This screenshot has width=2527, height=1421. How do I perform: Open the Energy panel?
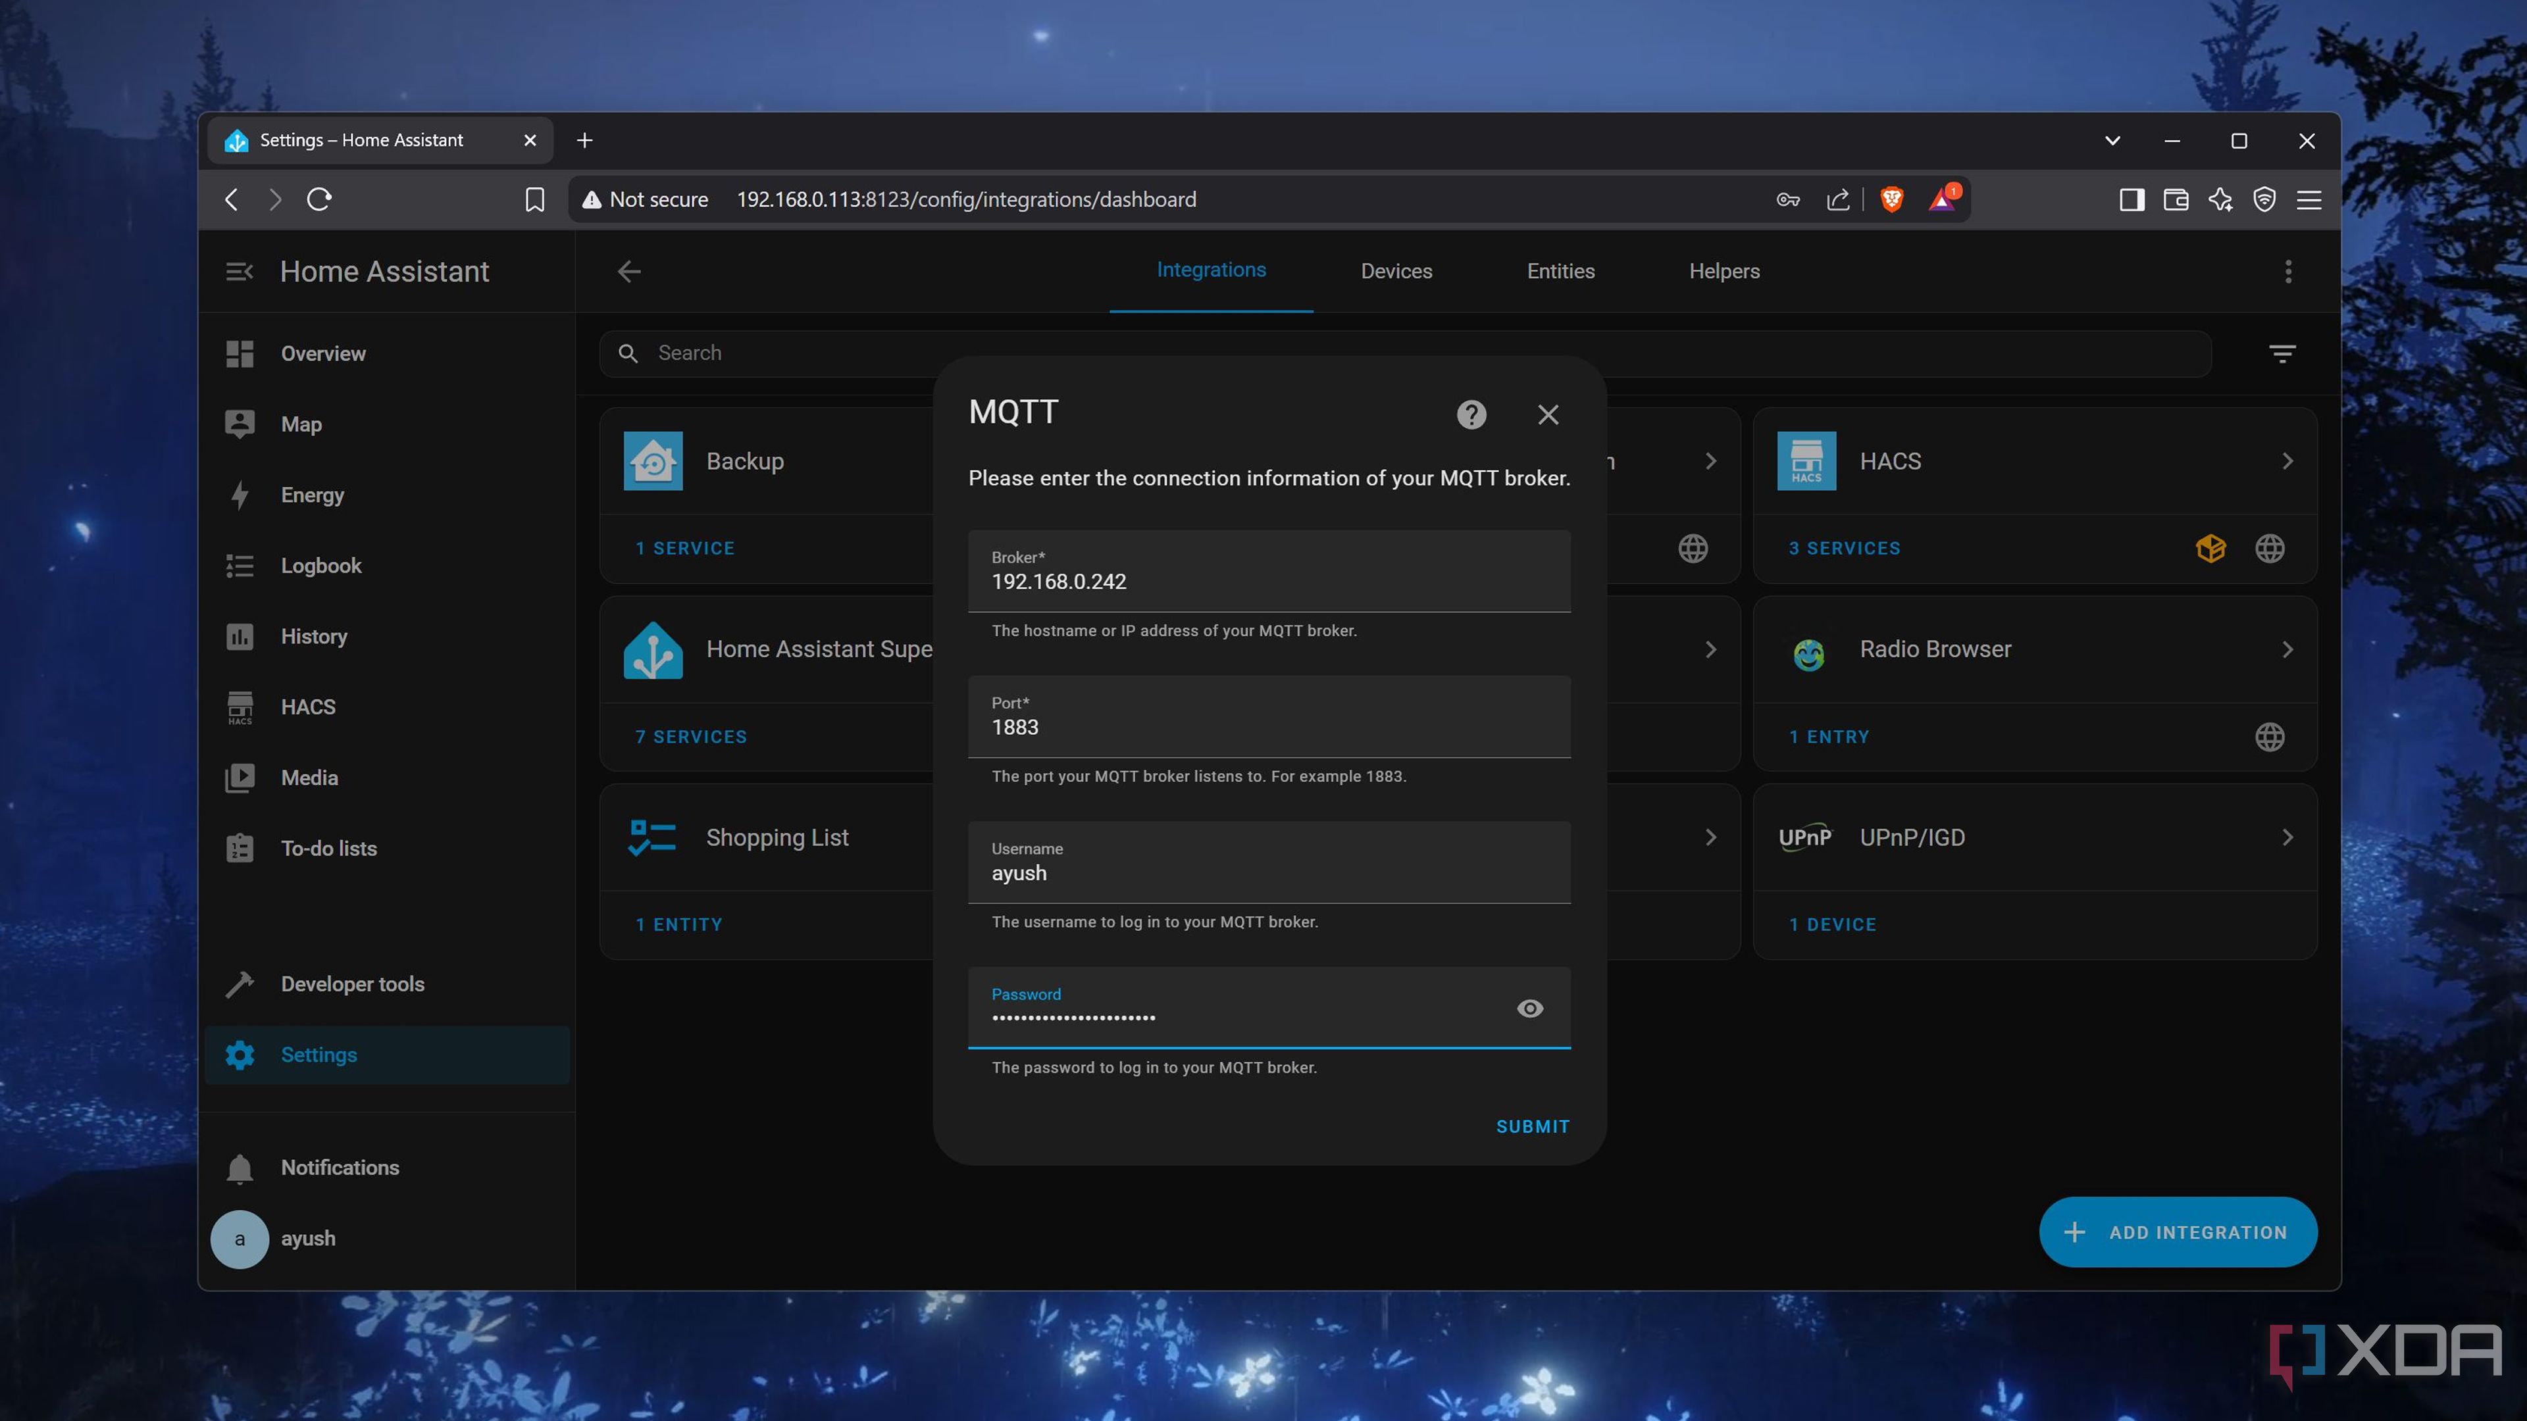[386, 494]
